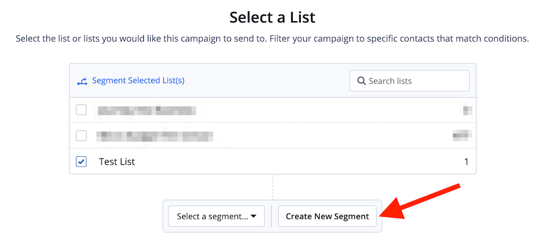Check the first blurred list checkbox
548x248 pixels.
[81, 110]
